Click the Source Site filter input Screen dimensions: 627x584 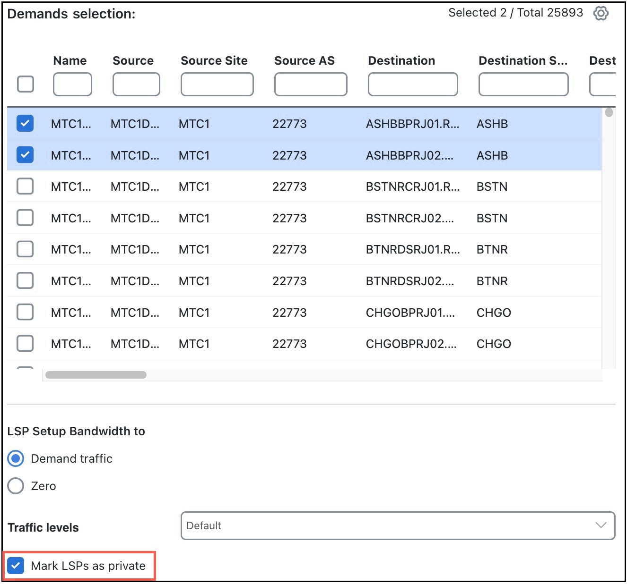coord(217,84)
